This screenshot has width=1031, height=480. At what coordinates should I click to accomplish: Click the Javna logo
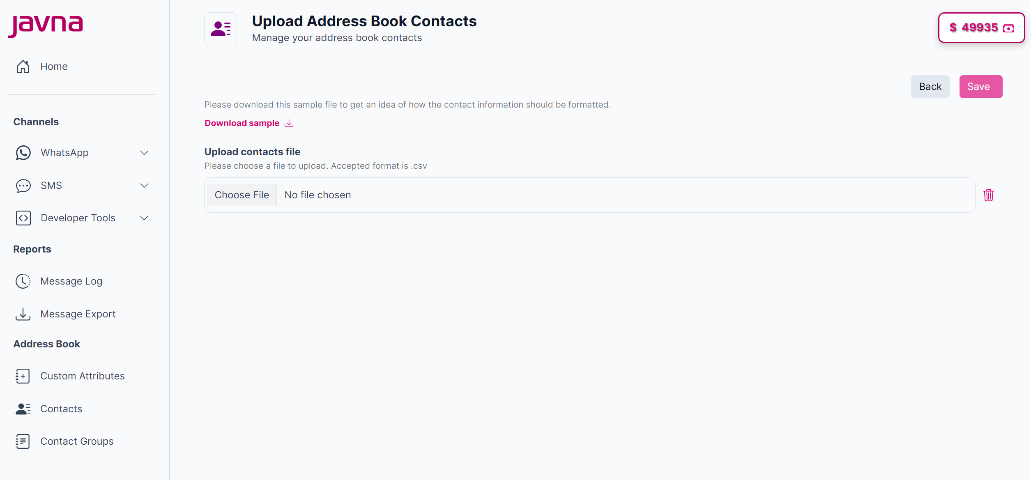46,25
